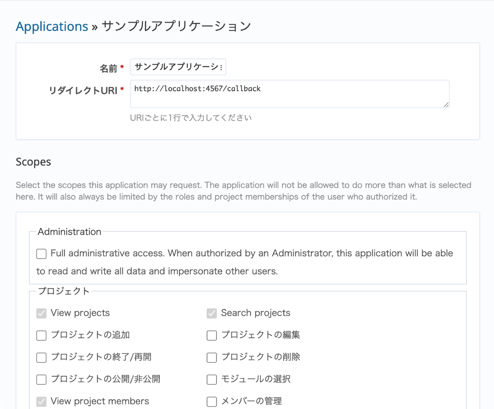Toggle the Search projects checkbox
Screen dimensions: 494x409
[x=212, y=314]
